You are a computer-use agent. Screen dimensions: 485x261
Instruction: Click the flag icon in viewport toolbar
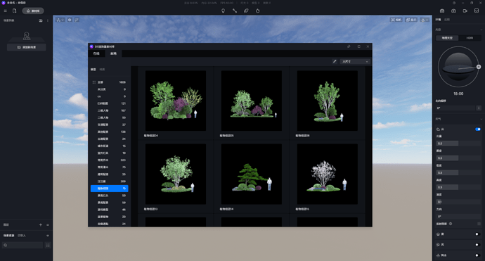[77, 20]
